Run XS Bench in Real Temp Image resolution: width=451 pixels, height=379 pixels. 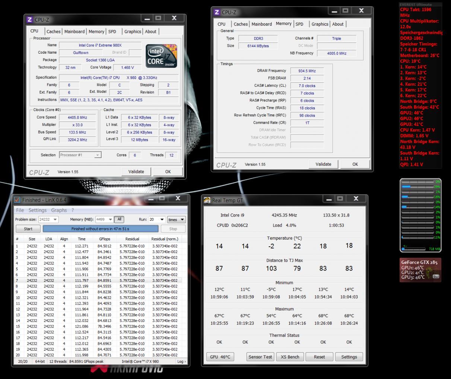pos(290,357)
